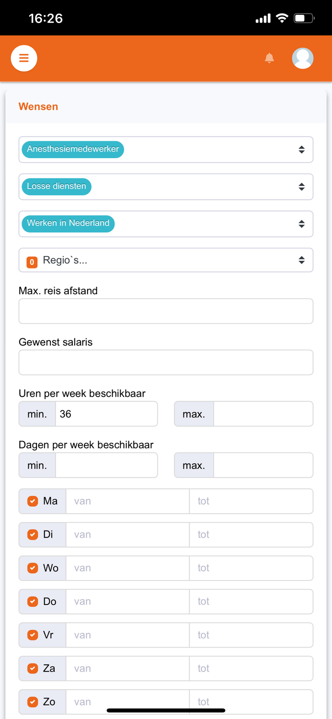Click the Ma 'van' time field

coord(127,501)
